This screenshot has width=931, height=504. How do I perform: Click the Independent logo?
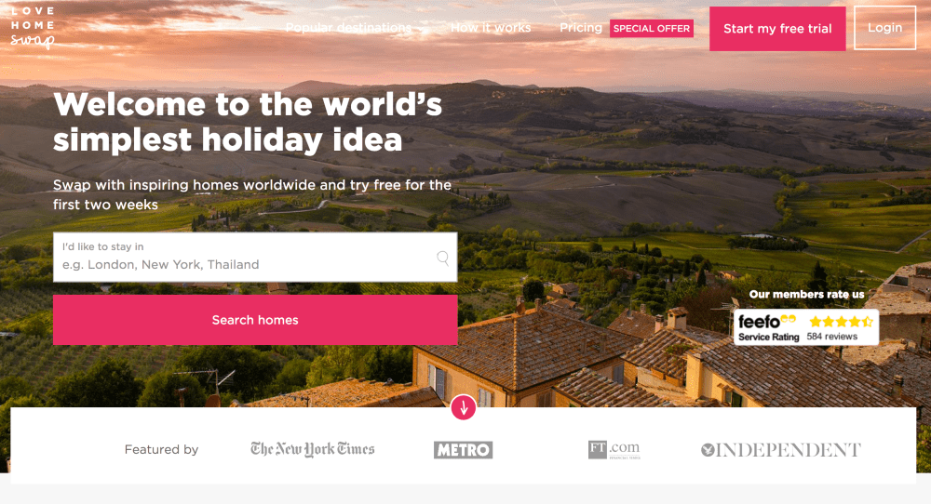[x=780, y=450]
